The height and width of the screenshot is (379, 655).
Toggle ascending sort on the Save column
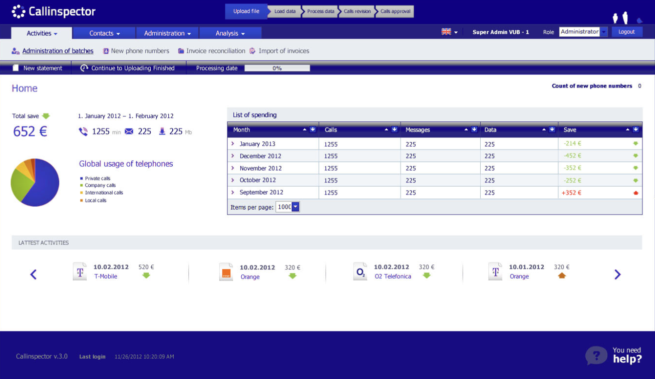(628, 129)
